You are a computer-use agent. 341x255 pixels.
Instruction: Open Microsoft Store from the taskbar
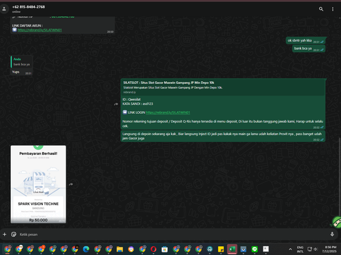click(x=164, y=250)
